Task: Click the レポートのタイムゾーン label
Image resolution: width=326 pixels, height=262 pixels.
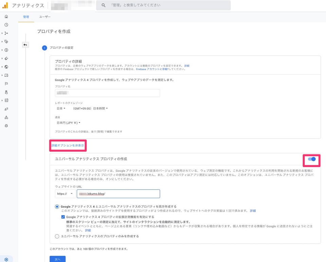Action: coord(69,103)
